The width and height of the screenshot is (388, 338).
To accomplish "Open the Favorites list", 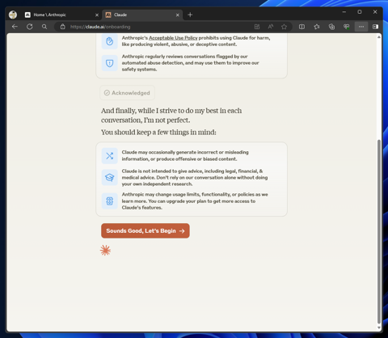I will [317, 27].
